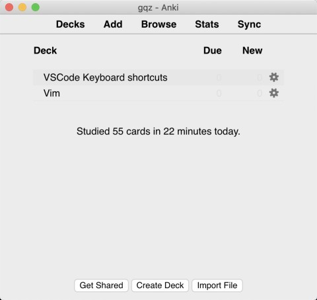Select the VSCode Keyboard shortcuts deck
This screenshot has width=317, height=300.
106,77
